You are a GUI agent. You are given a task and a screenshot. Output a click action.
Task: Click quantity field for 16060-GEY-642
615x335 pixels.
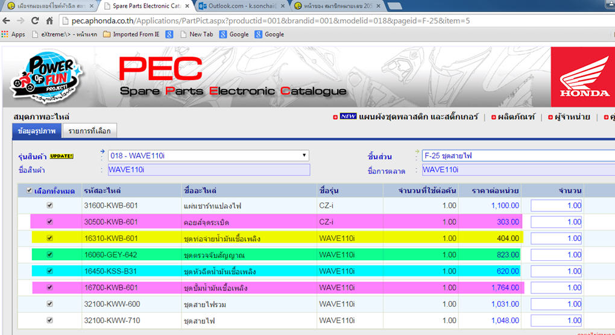(556, 255)
